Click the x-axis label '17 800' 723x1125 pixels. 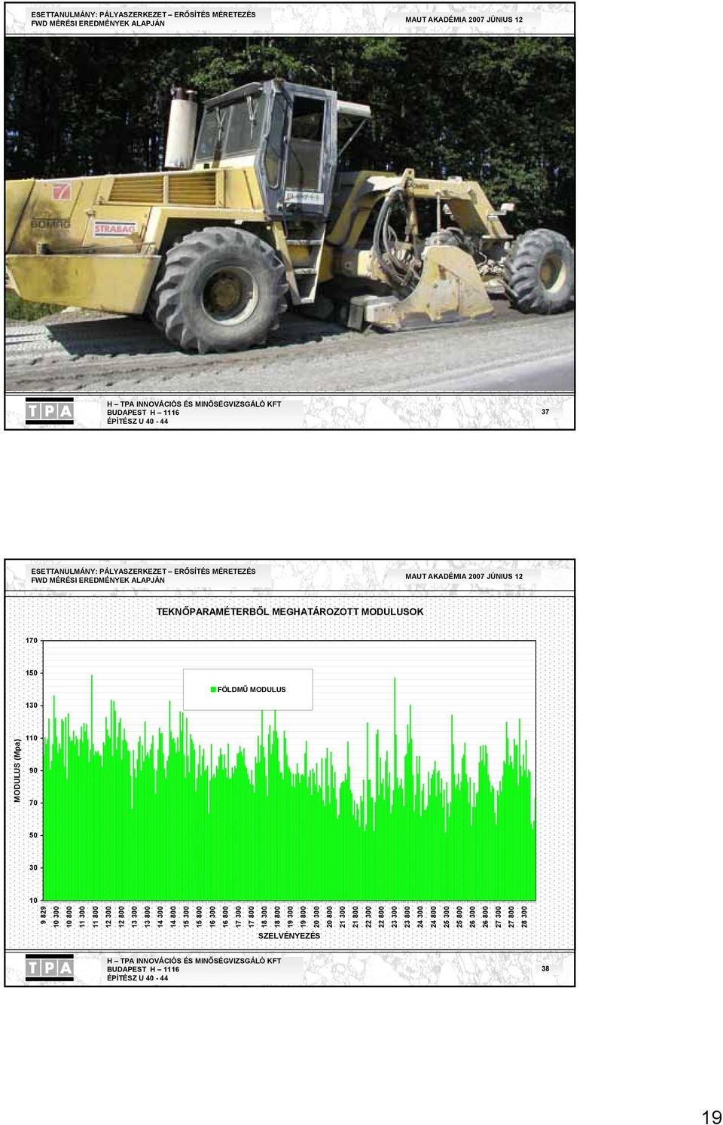[252, 916]
